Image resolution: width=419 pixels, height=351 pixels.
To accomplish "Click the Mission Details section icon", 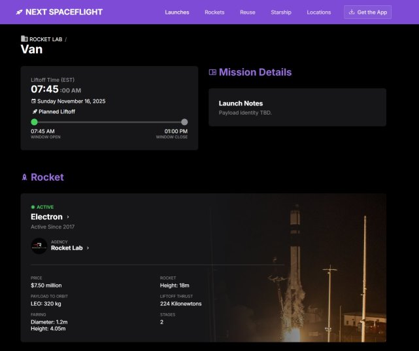I will tap(212, 73).
